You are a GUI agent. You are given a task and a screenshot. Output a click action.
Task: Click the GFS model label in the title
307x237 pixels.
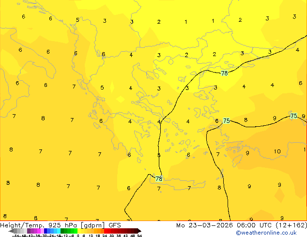point(115,225)
